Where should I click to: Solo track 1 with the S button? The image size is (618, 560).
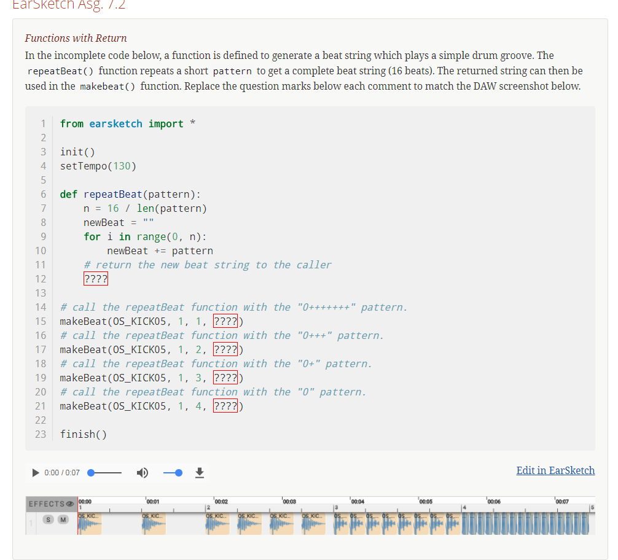click(48, 519)
